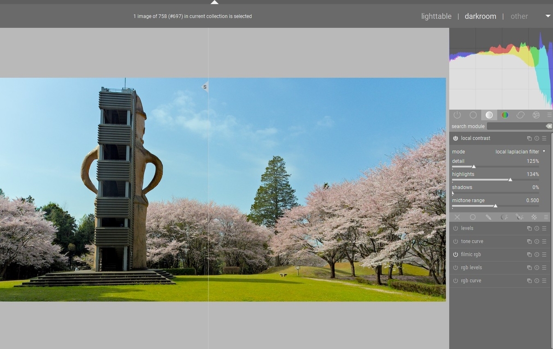Switch to the lighttable view

(436, 16)
